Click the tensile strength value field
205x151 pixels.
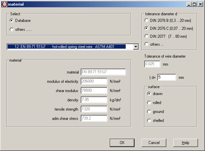pyautogui.click(x=94, y=109)
